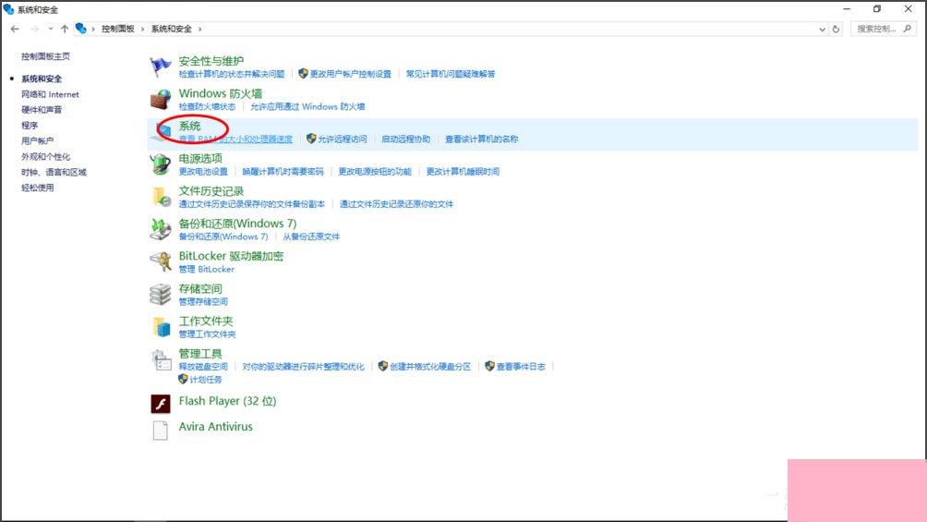Click 更改用户帐户控制设置
This screenshot has width=927, height=522.
pos(351,74)
